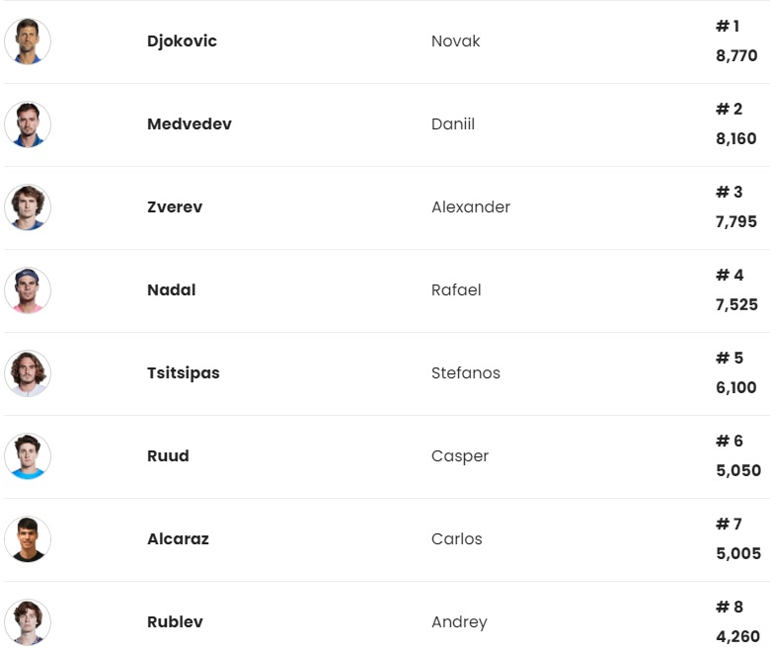
Task: Select first name Casper
Action: pyautogui.click(x=460, y=456)
